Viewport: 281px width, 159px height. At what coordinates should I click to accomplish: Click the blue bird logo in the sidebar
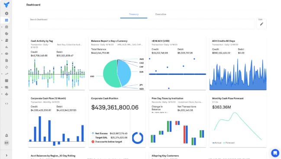pyautogui.click(x=6, y=5)
